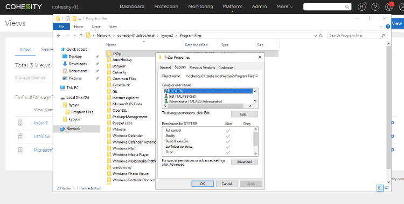Sort by Date modified column

pos(196,45)
